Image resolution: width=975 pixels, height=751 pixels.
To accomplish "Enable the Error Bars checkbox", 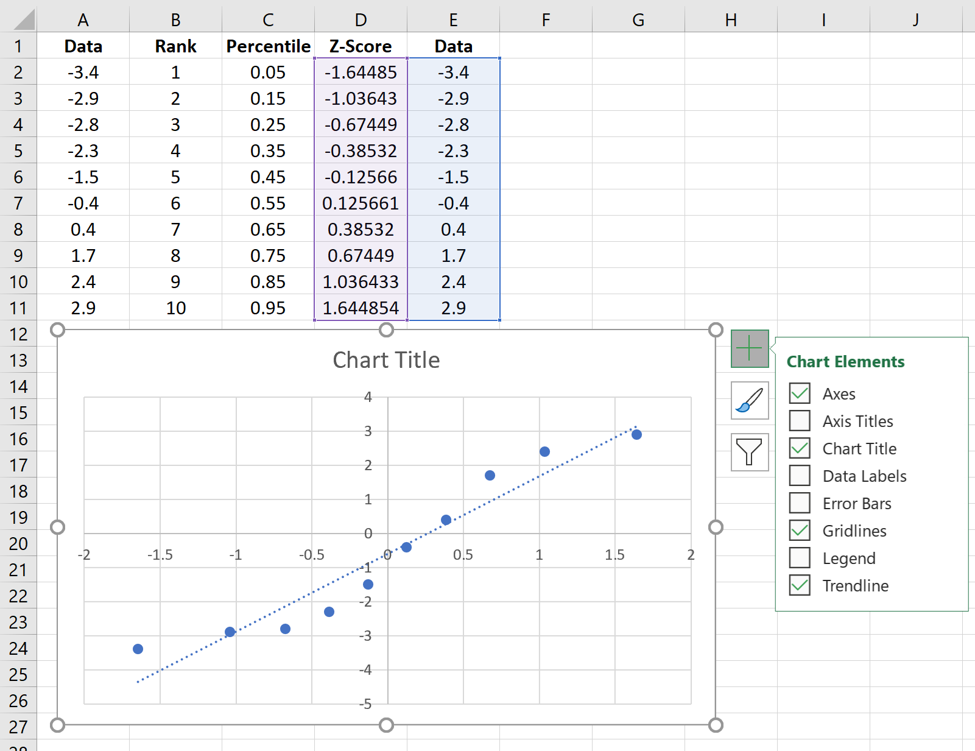I will (800, 503).
